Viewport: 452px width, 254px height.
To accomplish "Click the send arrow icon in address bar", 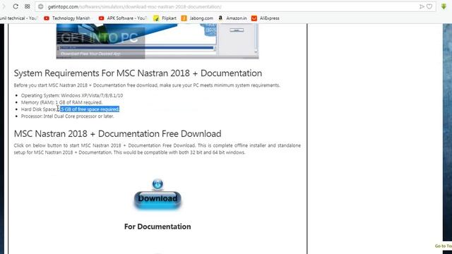I will 422,6.
